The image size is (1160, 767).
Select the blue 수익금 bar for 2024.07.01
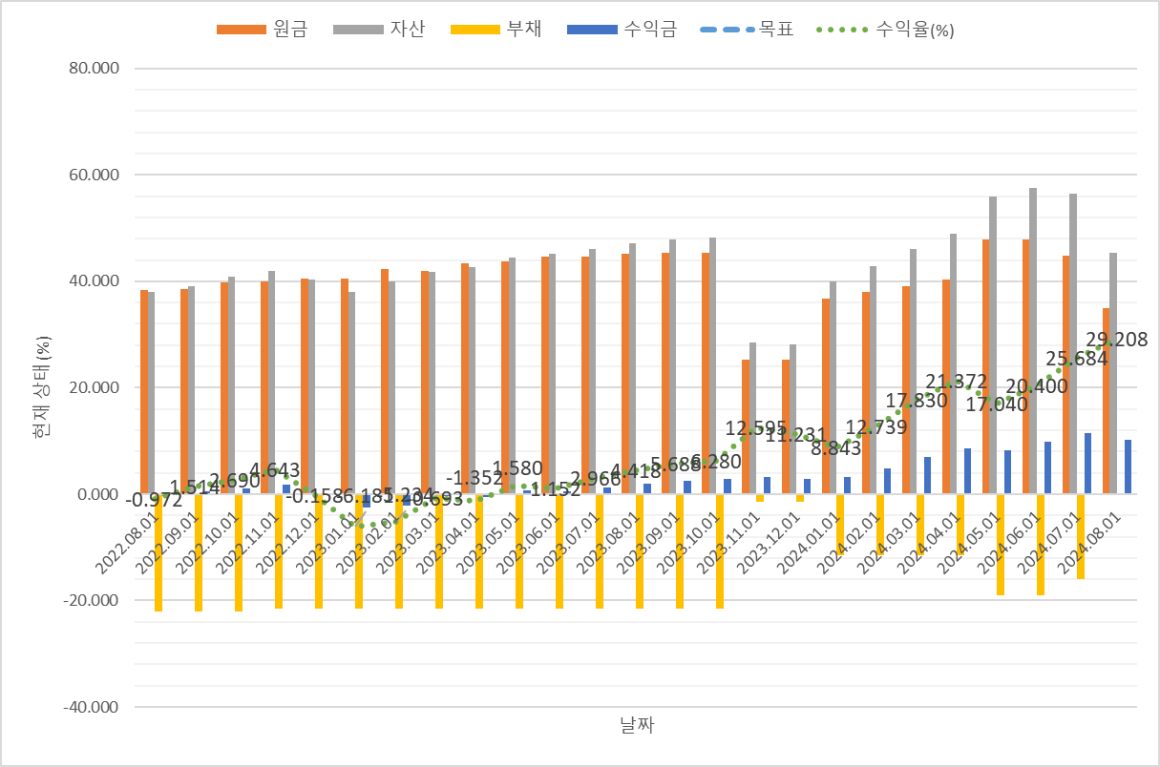click(x=1087, y=464)
